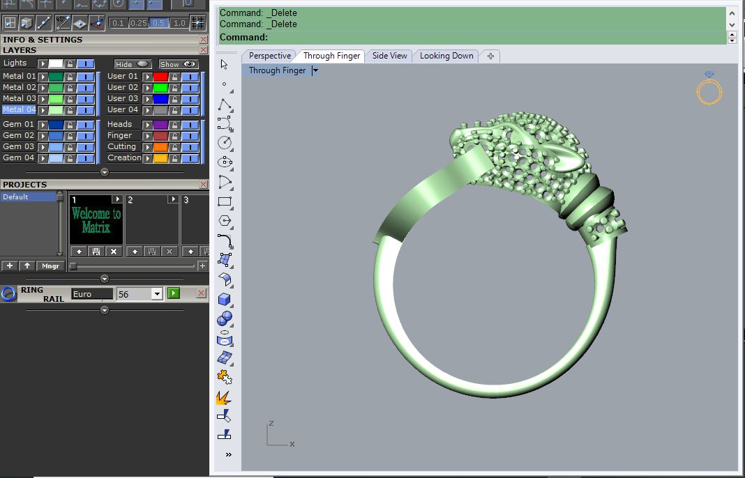Viewport: 745px width, 478px height.
Task: Switch to the Side View tab
Action: point(389,56)
